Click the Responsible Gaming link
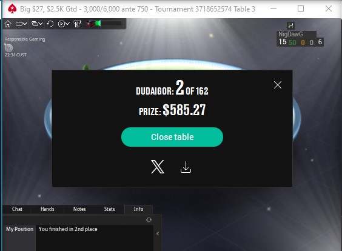342x251 pixels. [25, 39]
